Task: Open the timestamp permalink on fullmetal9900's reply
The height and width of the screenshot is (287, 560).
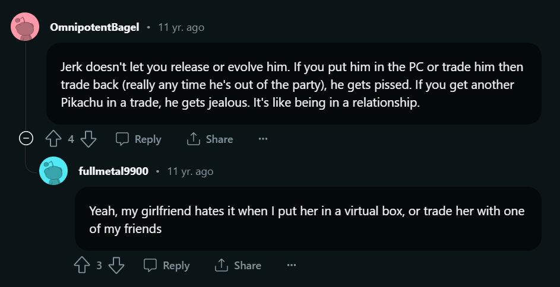Action: click(x=191, y=171)
